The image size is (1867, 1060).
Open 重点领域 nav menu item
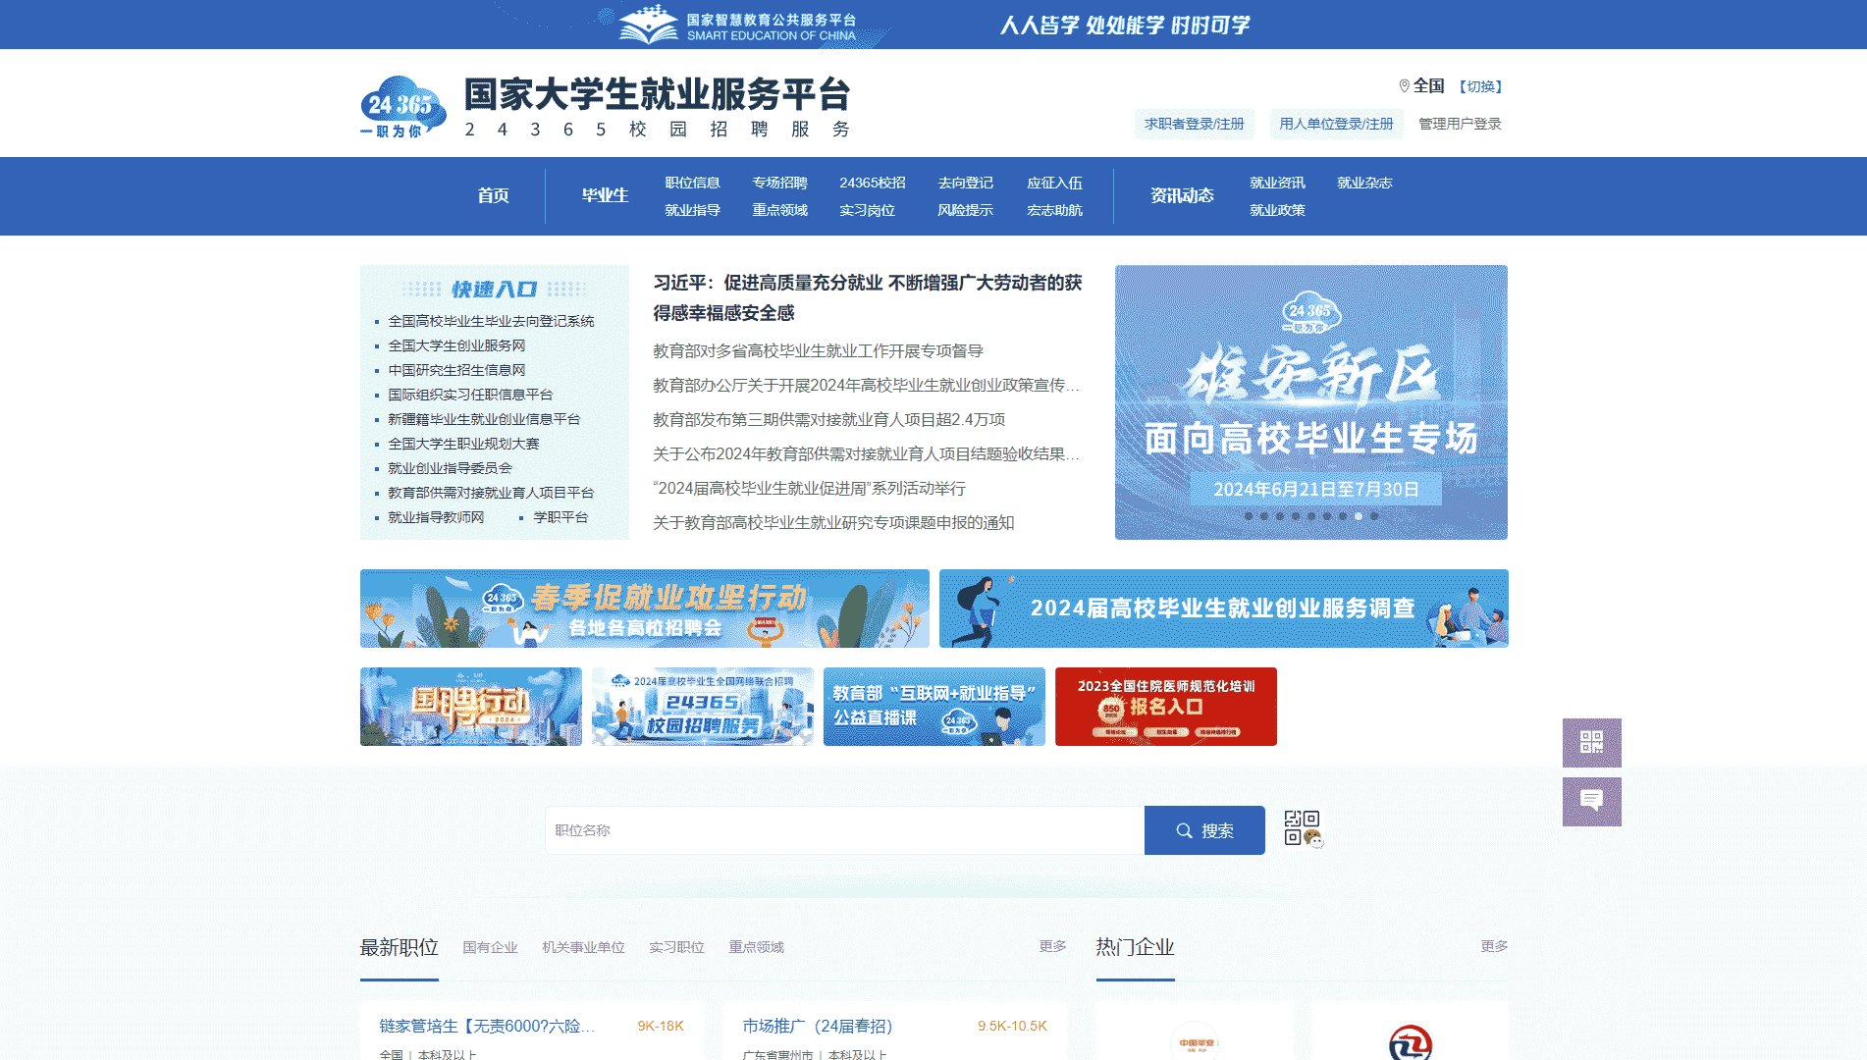(x=779, y=210)
